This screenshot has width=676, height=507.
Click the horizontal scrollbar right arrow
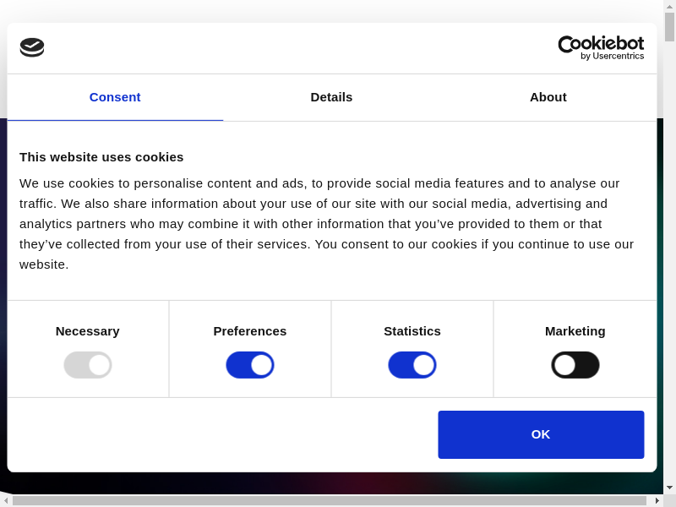pyautogui.click(x=657, y=500)
